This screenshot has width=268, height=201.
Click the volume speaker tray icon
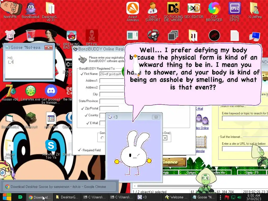pyautogui.click(x=239, y=197)
